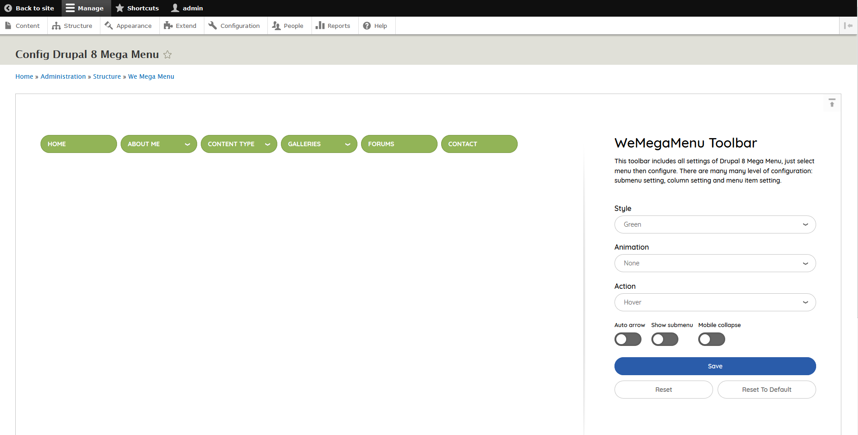Open the Help section
Viewport: 858px width, 435px height.
click(x=375, y=26)
